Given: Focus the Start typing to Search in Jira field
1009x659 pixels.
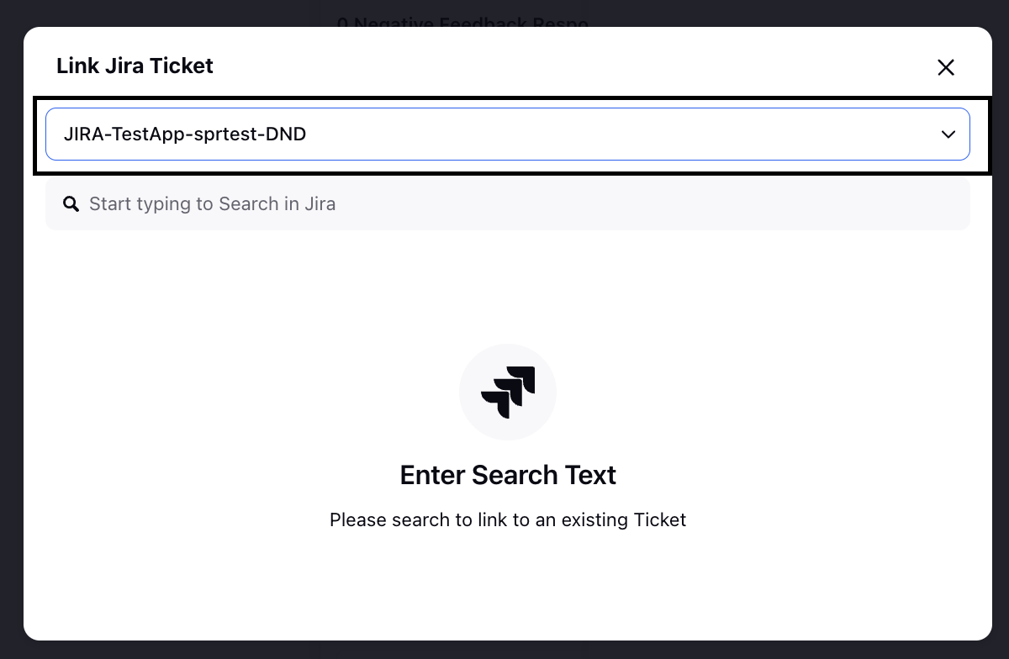Looking at the screenshot, I should 508,203.
